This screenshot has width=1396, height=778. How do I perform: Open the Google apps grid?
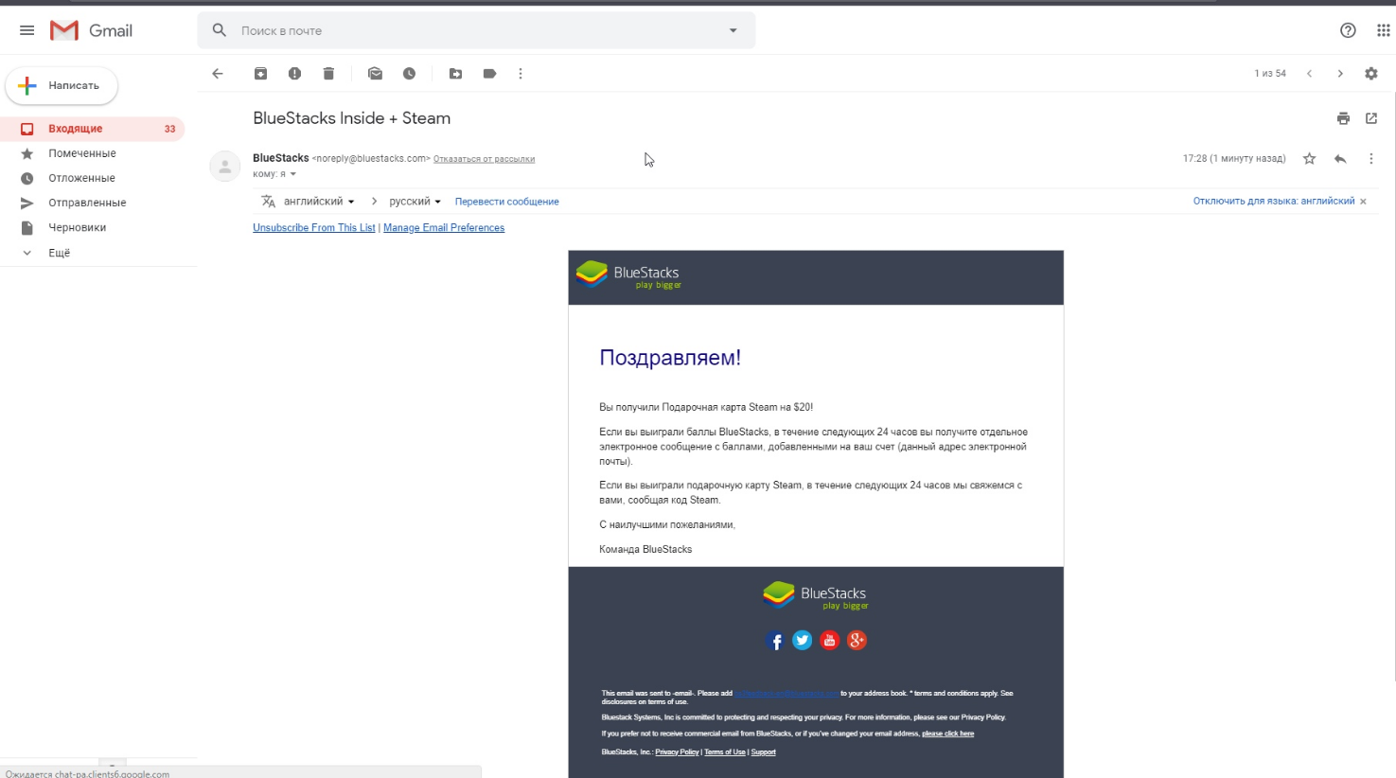click(1383, 30)
